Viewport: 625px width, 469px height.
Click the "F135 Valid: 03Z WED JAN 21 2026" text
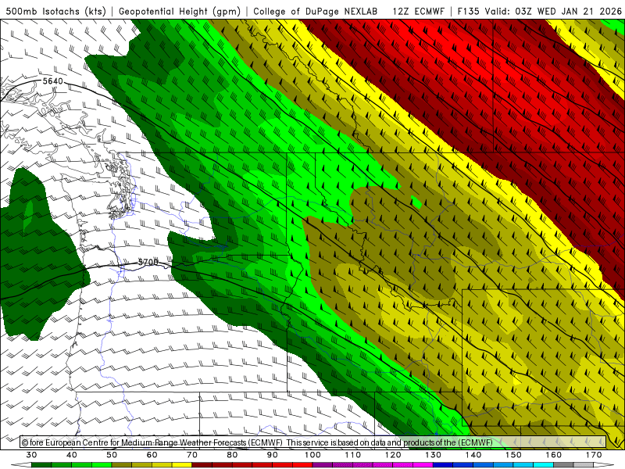540,11
